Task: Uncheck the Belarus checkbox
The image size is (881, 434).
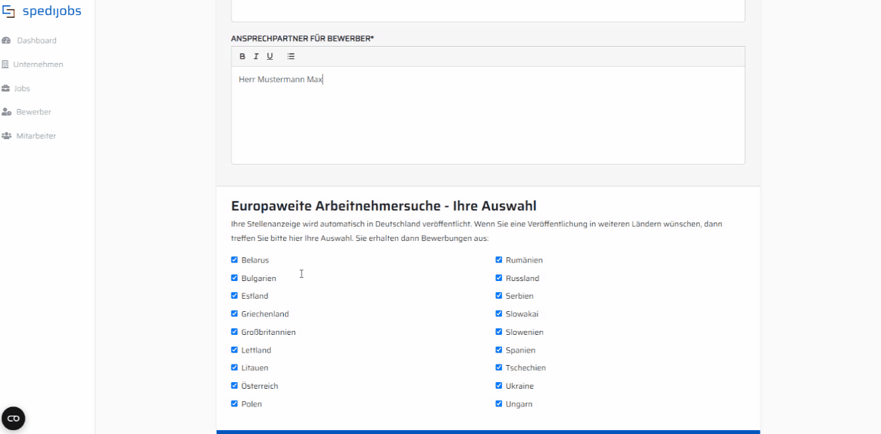Action: tap(235, 260)
